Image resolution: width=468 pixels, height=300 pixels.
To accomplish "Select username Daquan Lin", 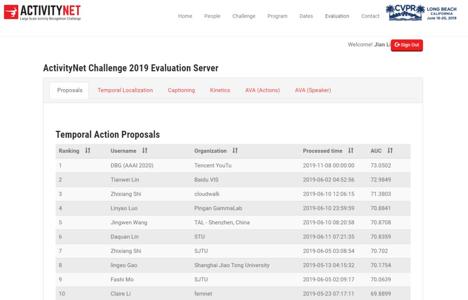I will click(x=124, y=237).
